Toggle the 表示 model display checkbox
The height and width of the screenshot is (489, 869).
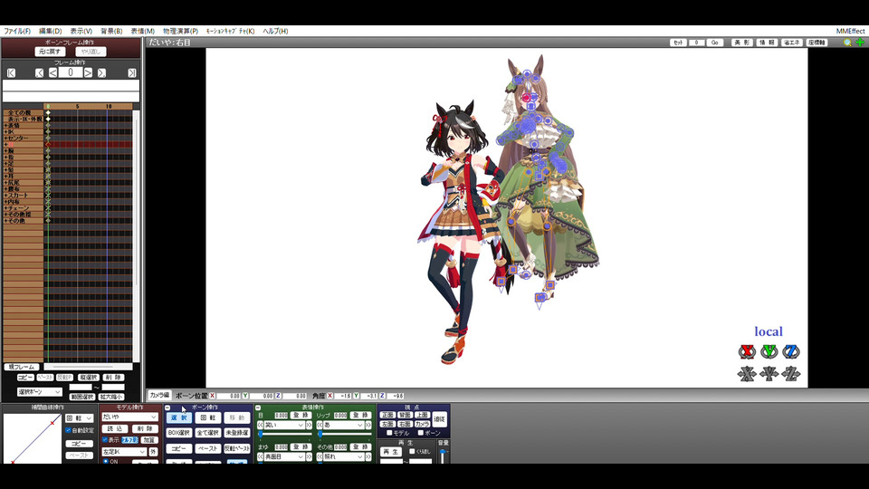105,440
